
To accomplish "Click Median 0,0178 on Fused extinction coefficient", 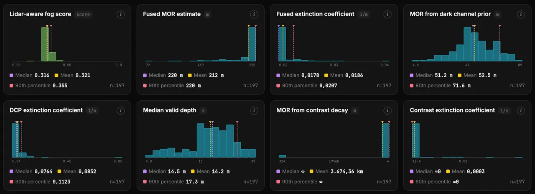I will [310, 75].
